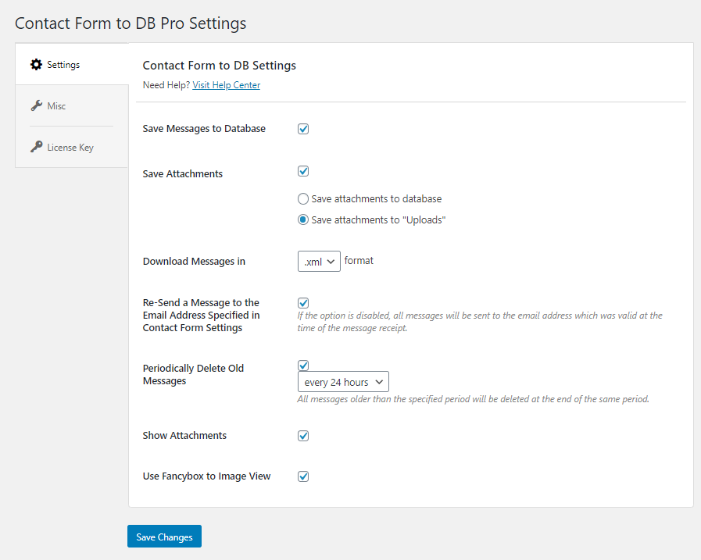Click the 'All messages older than' hint
Screen dimensions: 701x560
(x=473, y=399)
